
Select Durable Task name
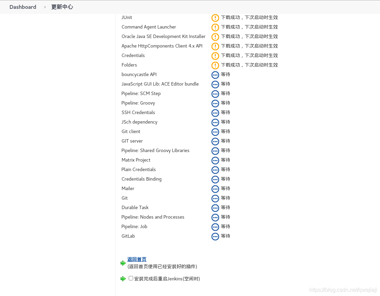click(135, 208)
